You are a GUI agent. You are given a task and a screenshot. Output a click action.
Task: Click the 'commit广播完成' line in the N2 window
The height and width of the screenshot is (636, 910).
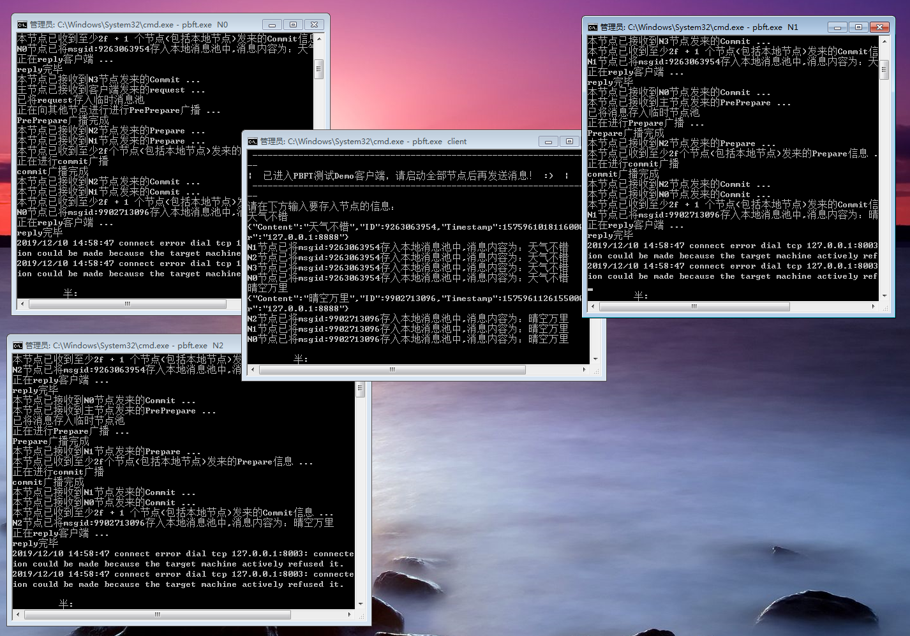(x=48, y=482)
